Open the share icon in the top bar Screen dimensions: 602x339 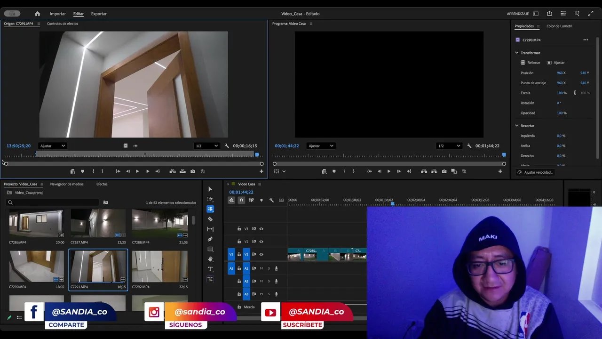(549, 14)
